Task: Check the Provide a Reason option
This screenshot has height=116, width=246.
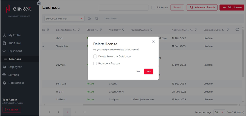Action: [x=95, y=63]
